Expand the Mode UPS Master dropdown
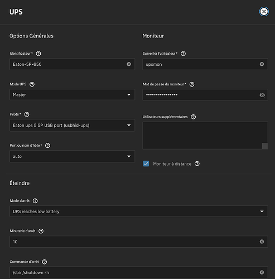275x279 pixels. (72, 95)
